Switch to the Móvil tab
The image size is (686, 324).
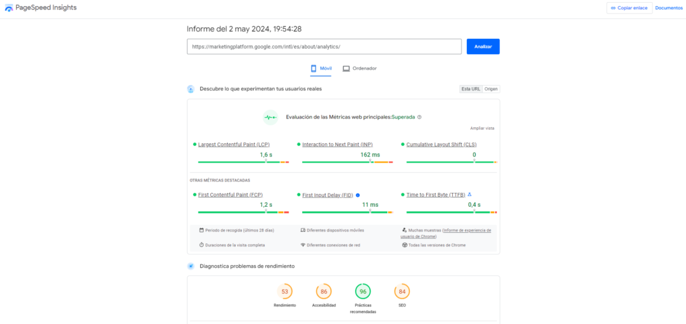[x=321, y=69]
